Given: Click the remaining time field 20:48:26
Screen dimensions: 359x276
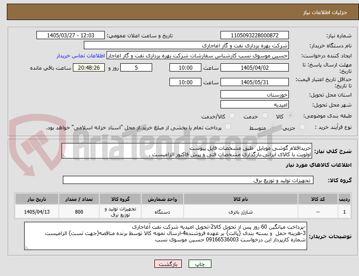Looking at the screenshot, I should [x=89, y=68].
